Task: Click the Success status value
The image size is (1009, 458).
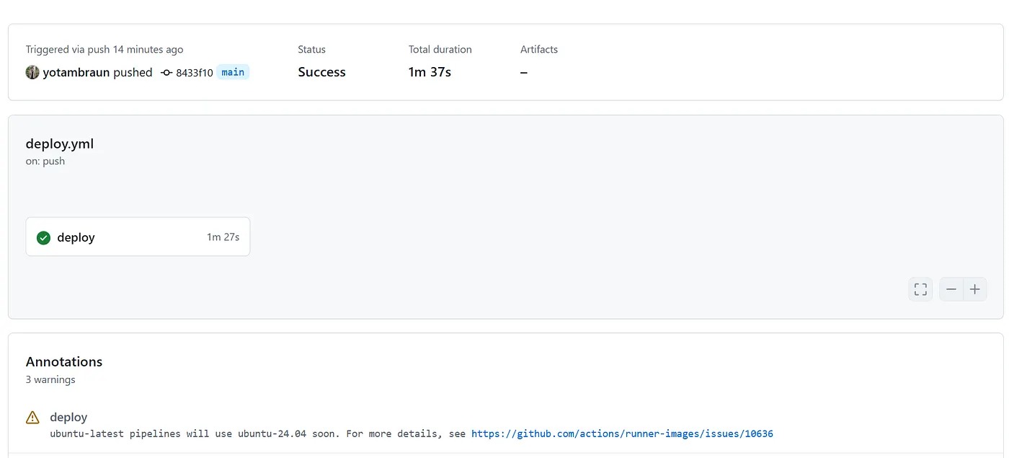Action: click(x=321, y=72)
